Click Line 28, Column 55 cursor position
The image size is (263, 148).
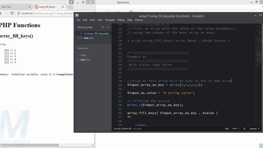point(122,129)
